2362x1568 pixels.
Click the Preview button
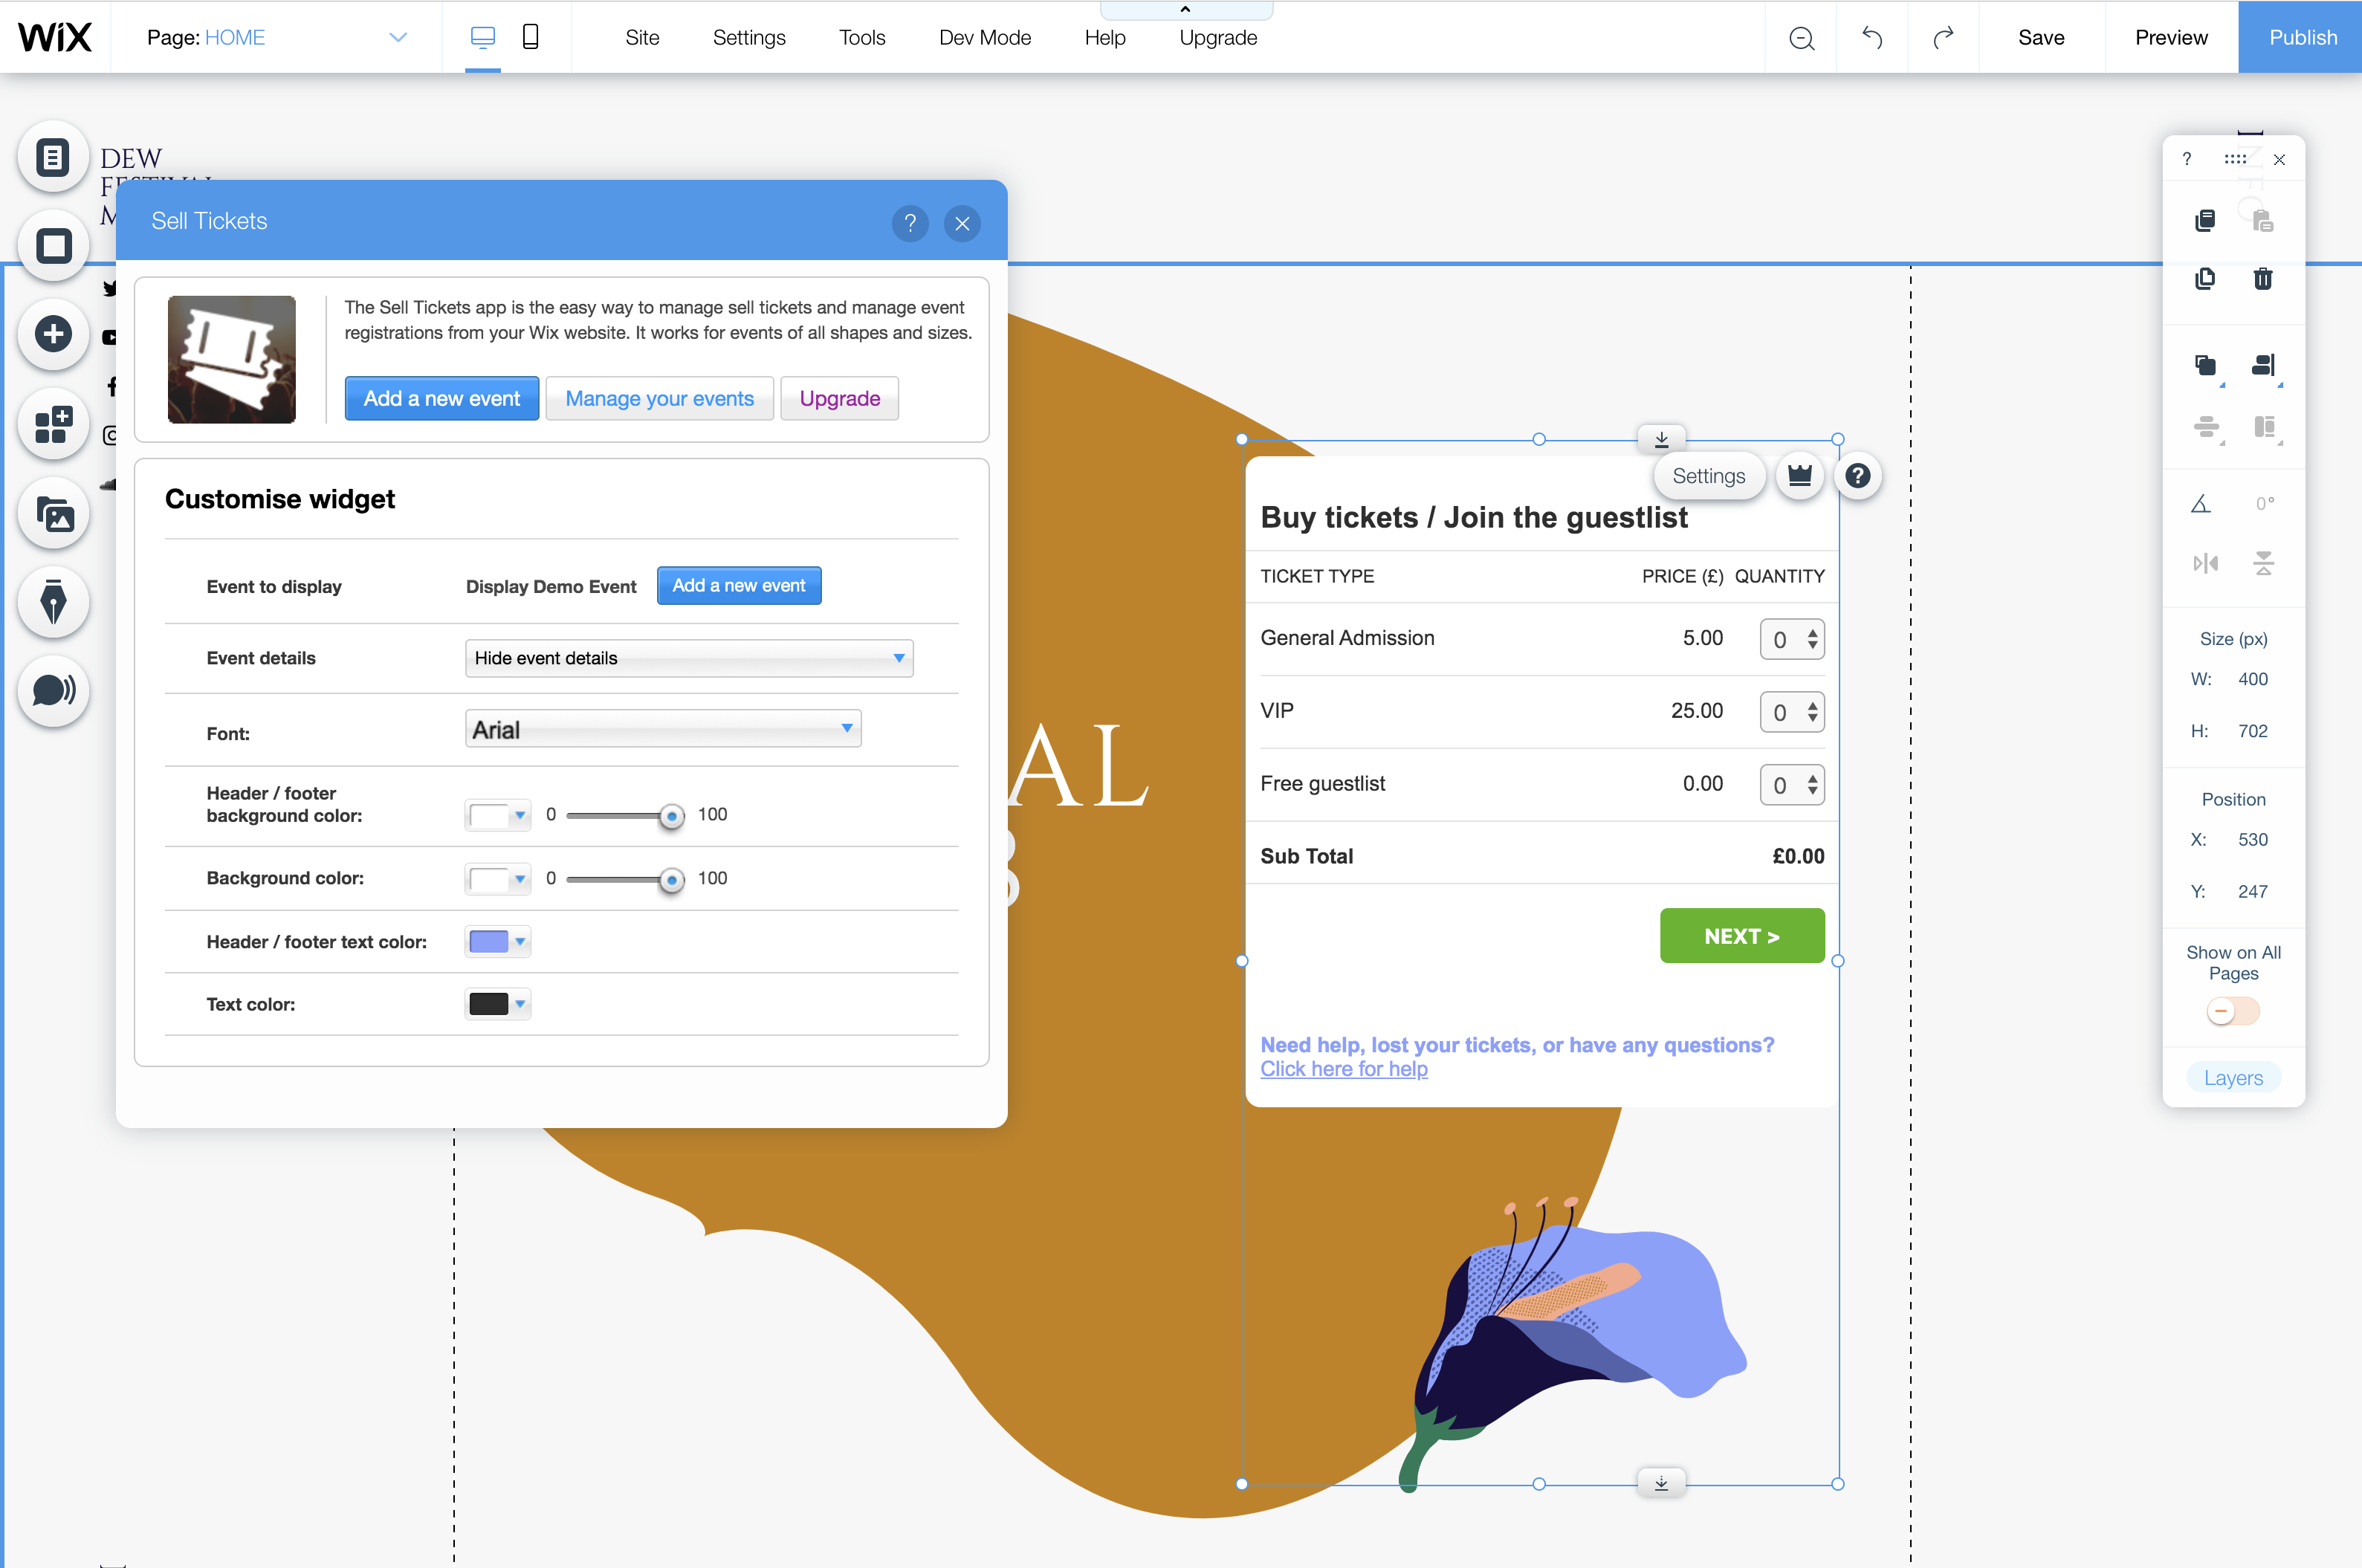pos(2171,38)
